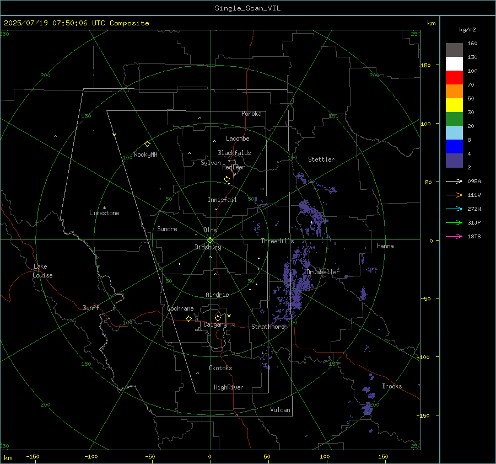Click the green 31JP arrow icon
496x464 pixels.
pos(454,223)
